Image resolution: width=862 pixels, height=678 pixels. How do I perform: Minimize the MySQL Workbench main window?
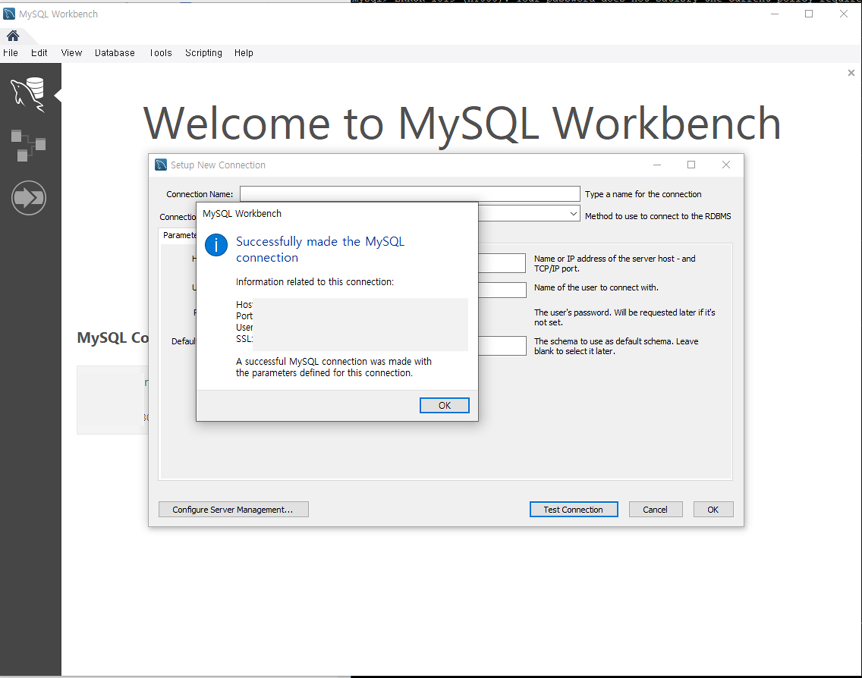[x=775, y=14]
